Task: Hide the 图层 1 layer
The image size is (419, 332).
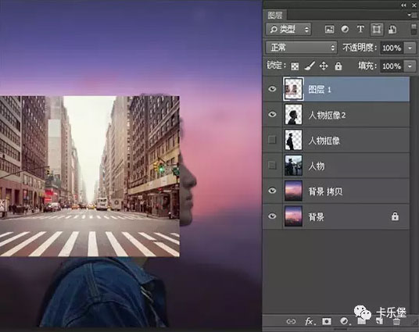Action: click(x=272, y=89)
